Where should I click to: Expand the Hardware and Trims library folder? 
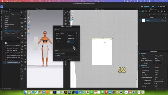pos(4,25)
